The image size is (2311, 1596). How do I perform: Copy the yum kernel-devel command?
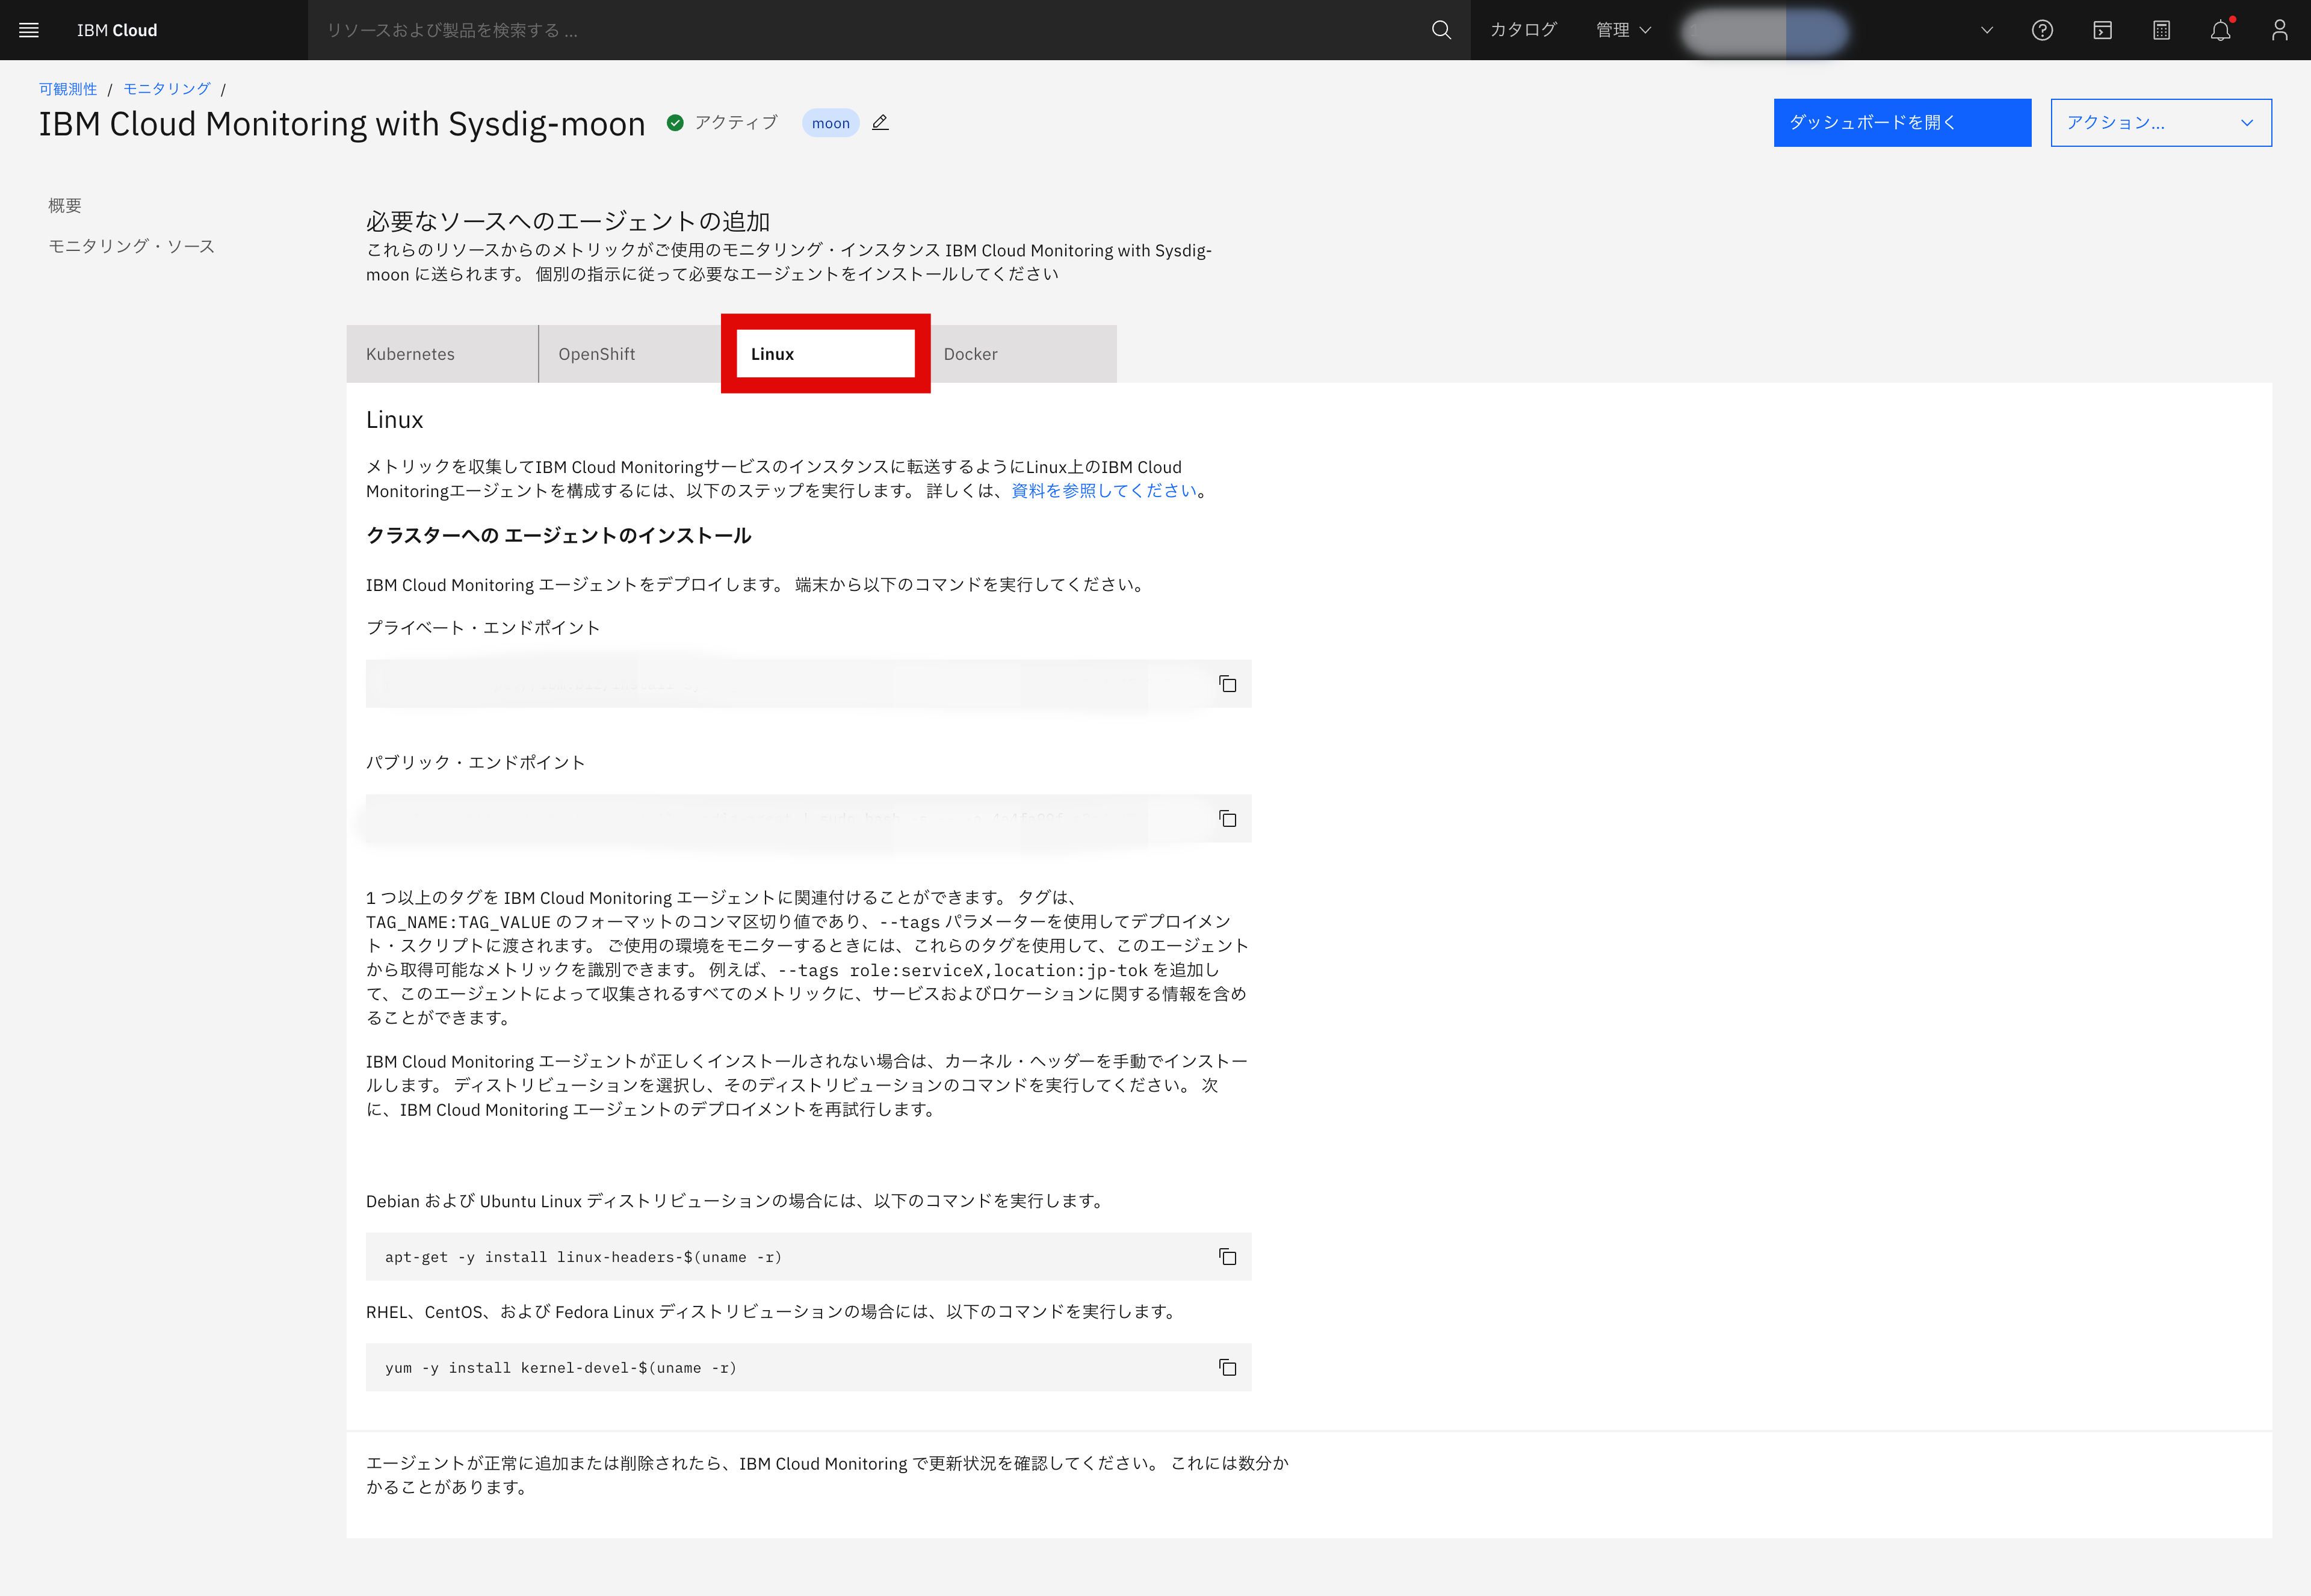click(x=1227, y=1367)
